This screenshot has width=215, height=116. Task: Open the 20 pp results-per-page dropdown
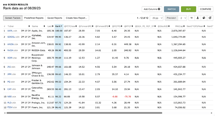pos(156,18)
